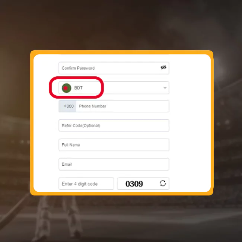Click the captcha box beside the refresh icon

point(143,184)
